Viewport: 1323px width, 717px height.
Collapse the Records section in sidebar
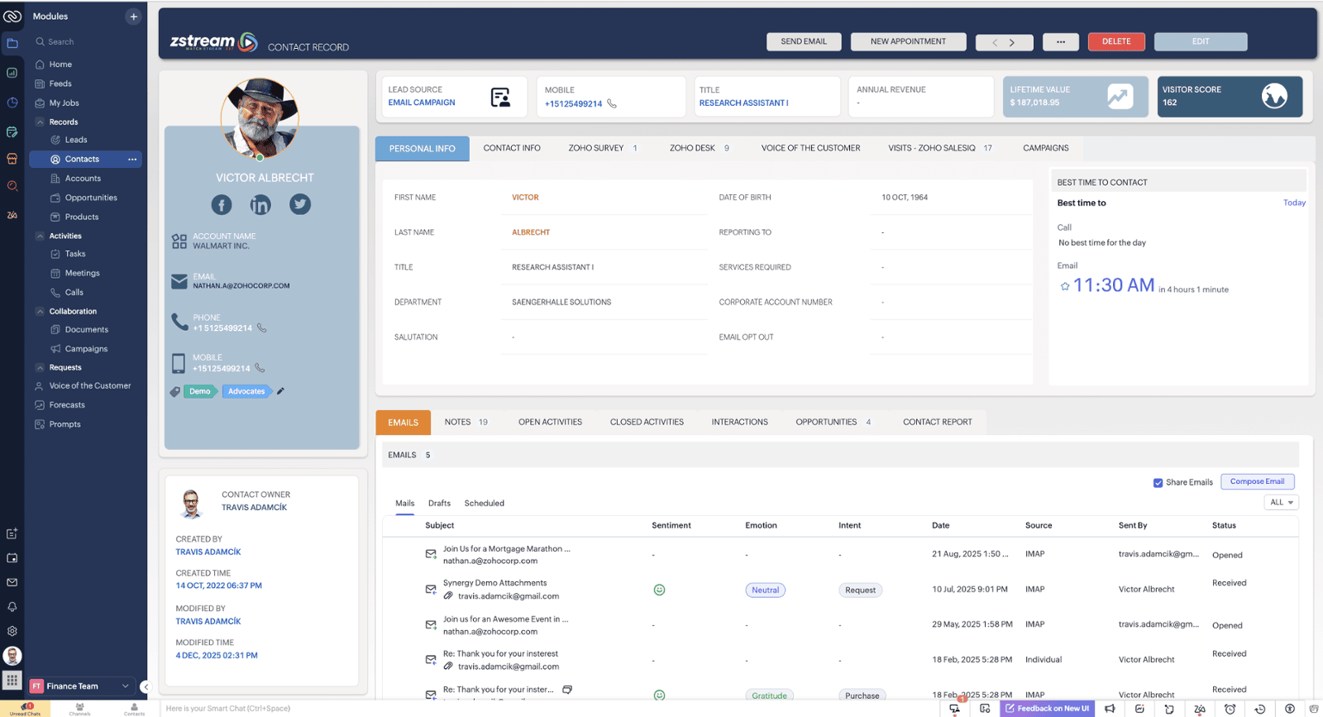tap(40, 122)
